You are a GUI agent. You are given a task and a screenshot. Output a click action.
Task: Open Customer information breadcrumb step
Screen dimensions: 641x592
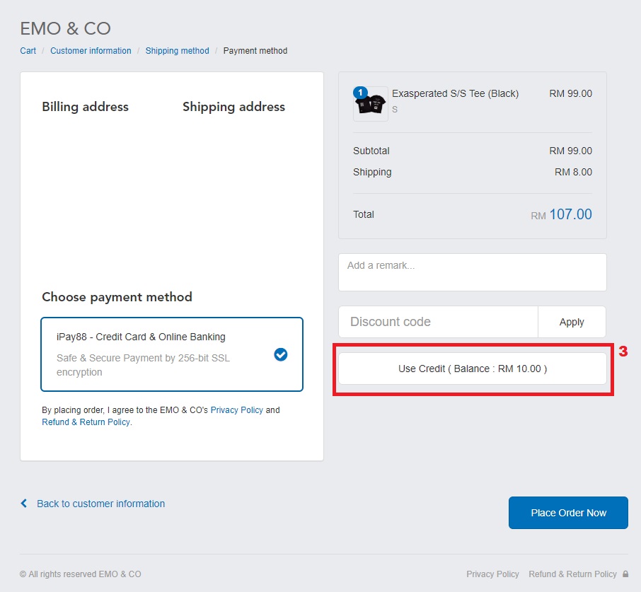[x=91, y=51]
